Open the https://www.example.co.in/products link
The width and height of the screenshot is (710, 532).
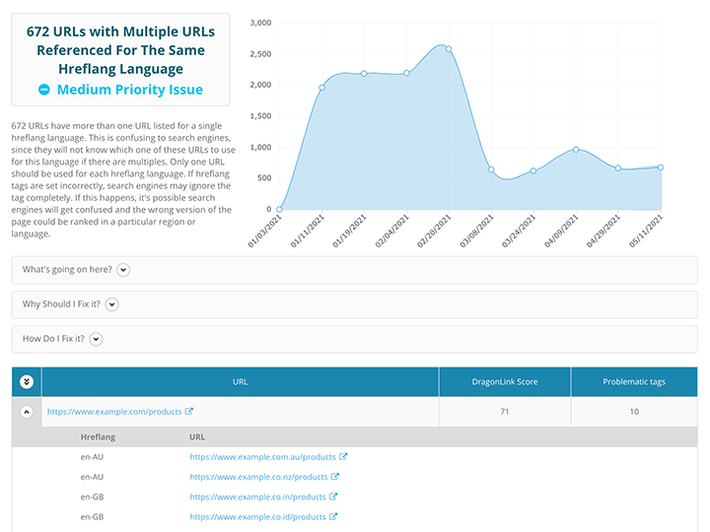(257, 497)
